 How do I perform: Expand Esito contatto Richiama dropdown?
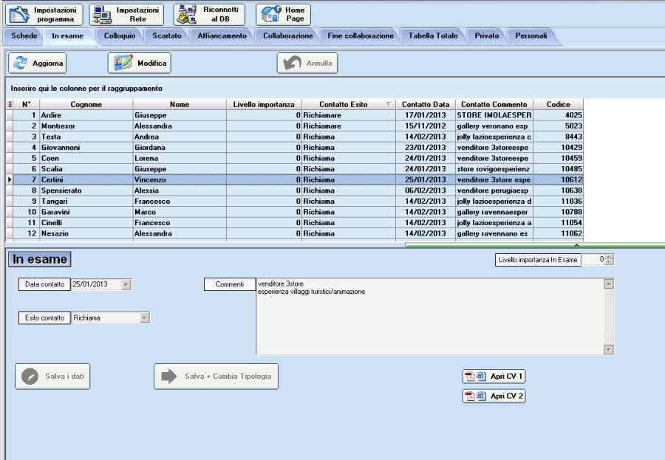tap(145, 317)
